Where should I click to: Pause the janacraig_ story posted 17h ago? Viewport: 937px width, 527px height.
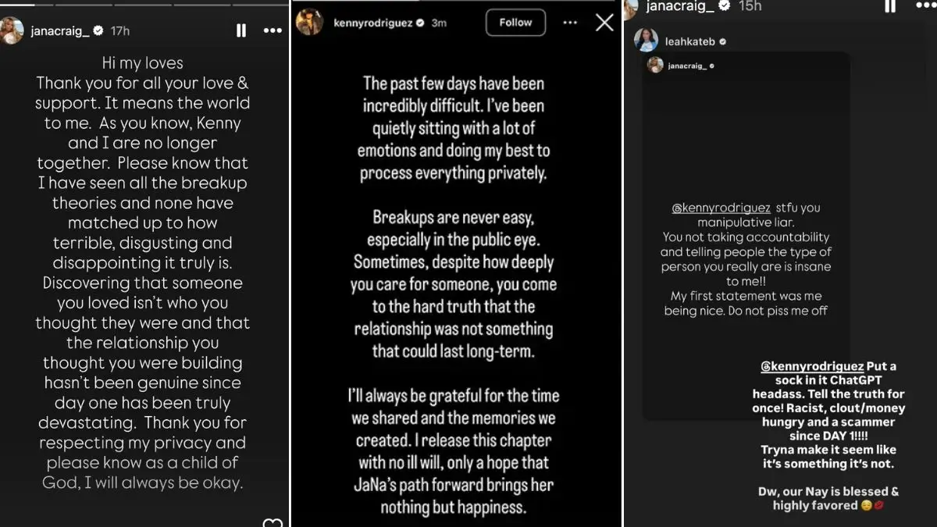click(x=241, y=30)
